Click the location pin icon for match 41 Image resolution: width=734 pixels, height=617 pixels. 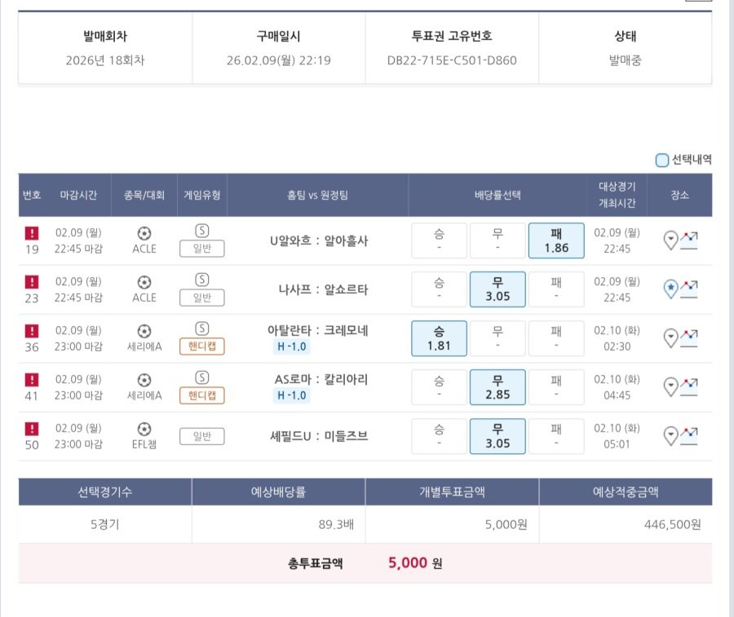point(670,387)
